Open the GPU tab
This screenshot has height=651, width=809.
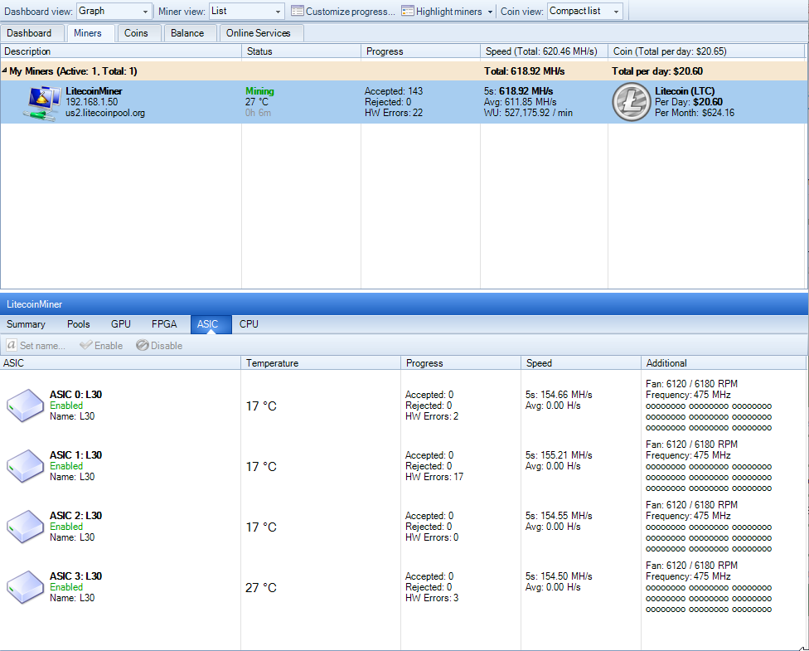coord(121,324)
